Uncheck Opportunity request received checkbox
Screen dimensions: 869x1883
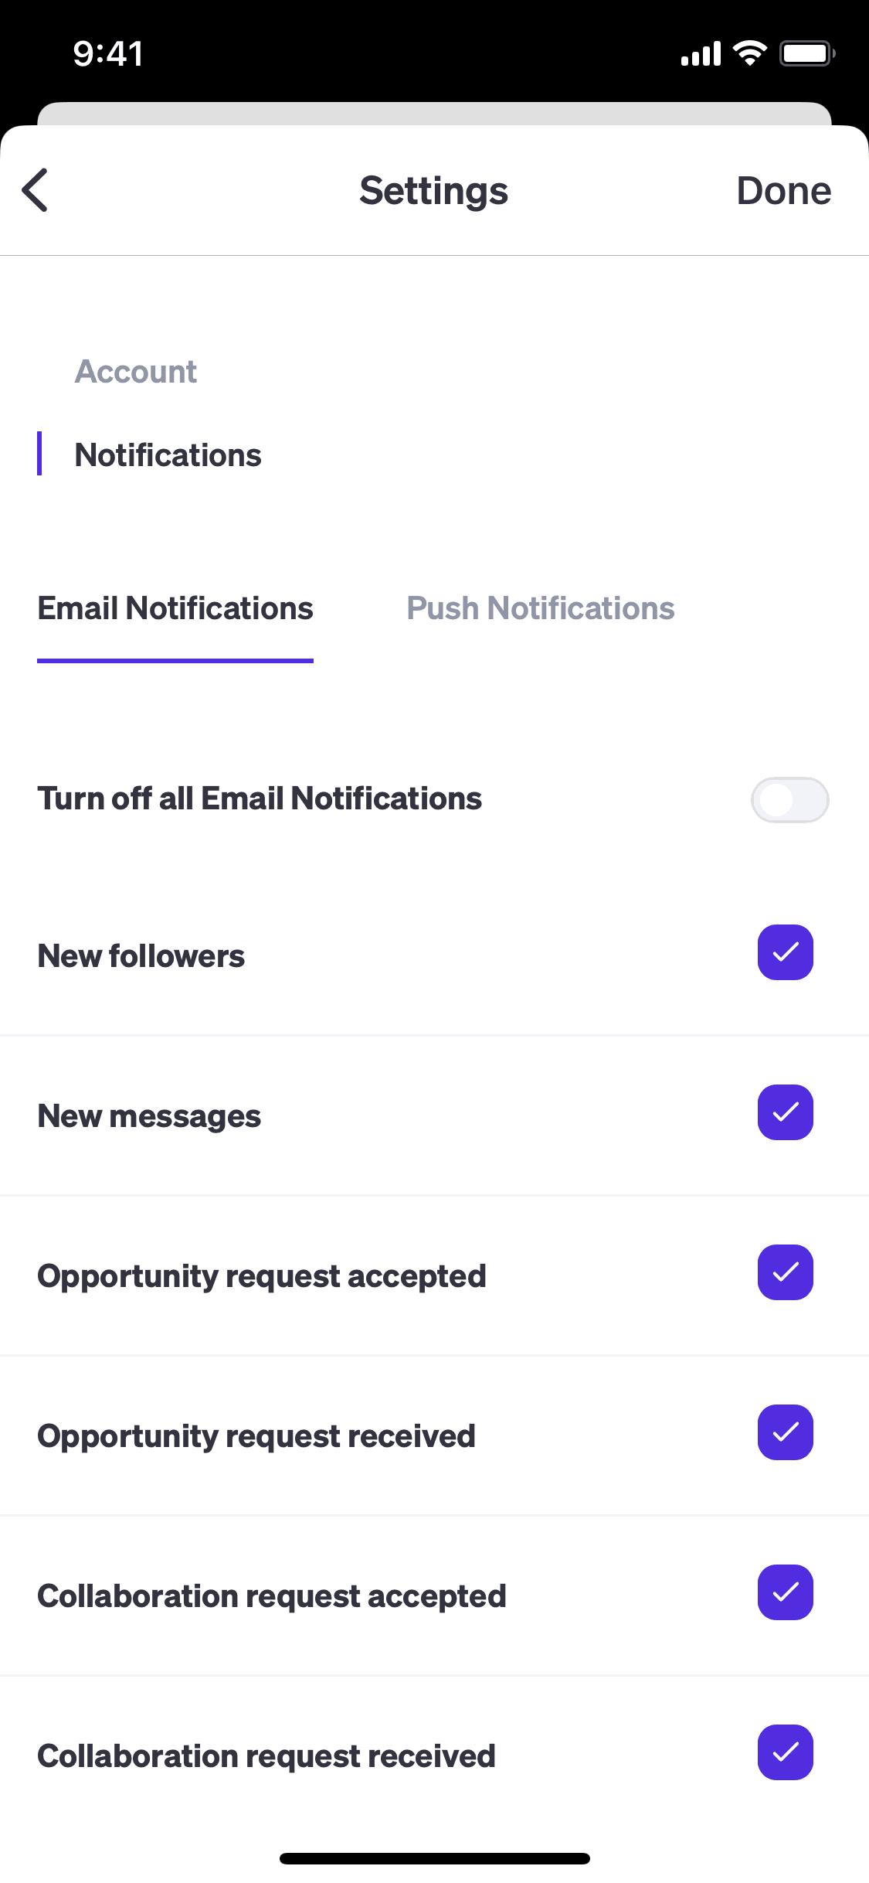786,1432
